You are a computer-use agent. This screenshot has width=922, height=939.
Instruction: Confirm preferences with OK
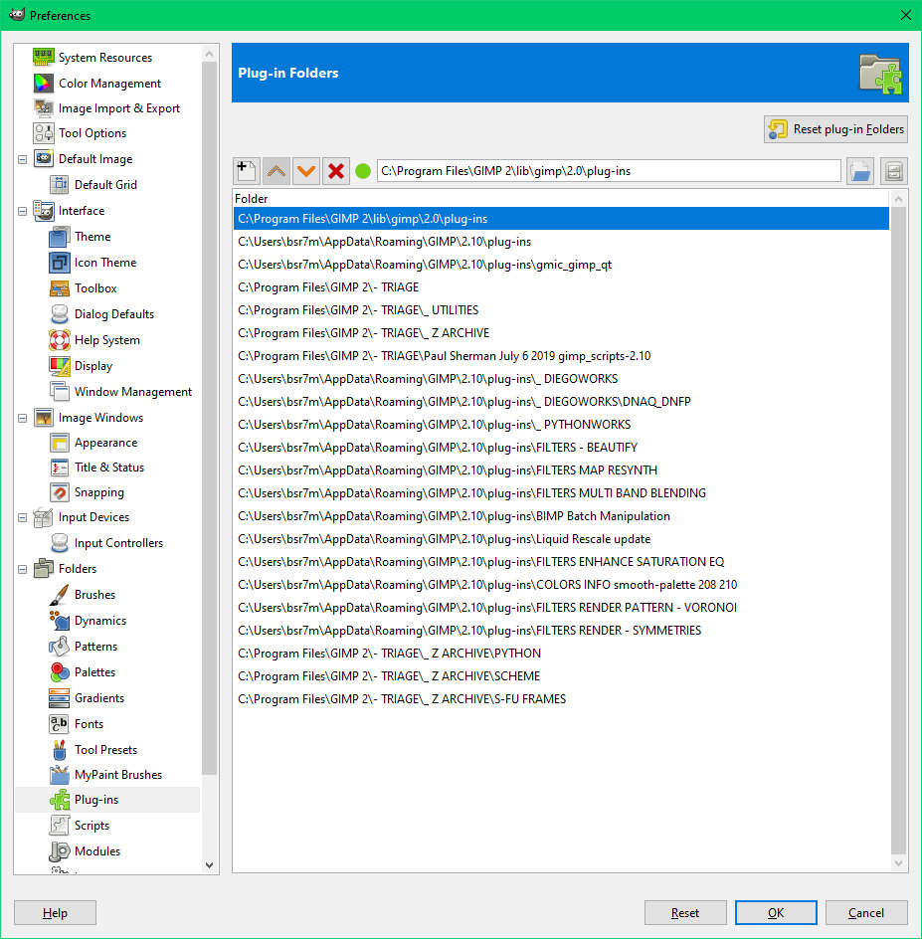click(776, 913)
